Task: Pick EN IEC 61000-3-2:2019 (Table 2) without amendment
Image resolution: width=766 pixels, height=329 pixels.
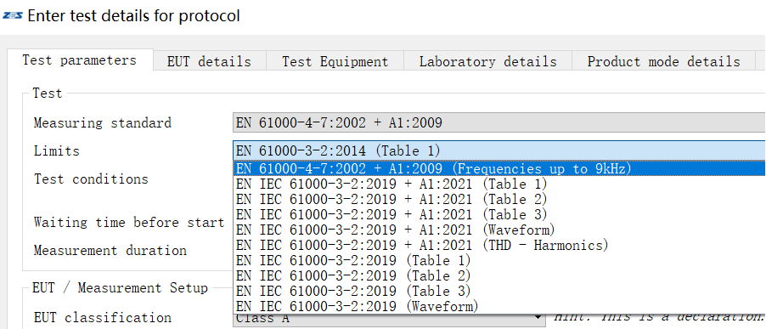Action: point(499,275)
